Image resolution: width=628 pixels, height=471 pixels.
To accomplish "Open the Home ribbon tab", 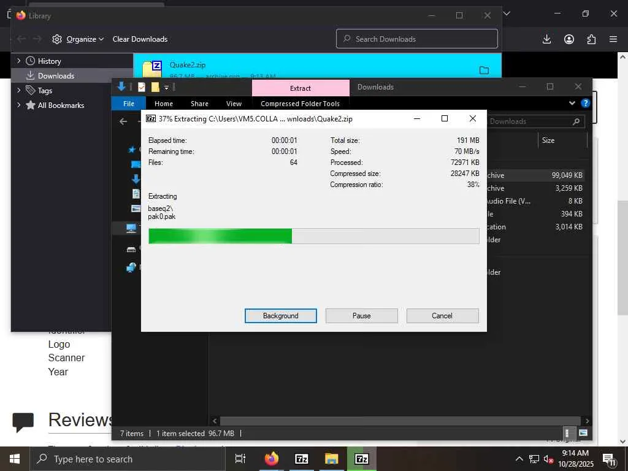I will (x=163, y=103).
